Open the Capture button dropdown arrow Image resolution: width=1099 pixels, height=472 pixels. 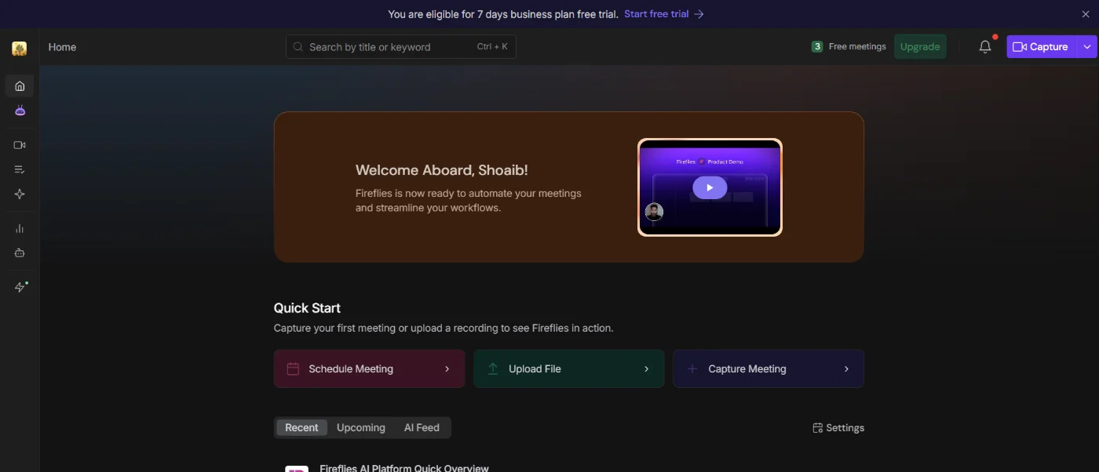tap(1087, 47)
